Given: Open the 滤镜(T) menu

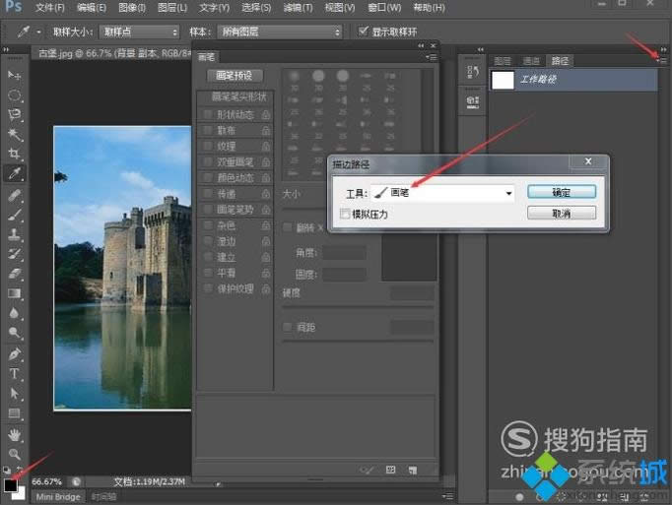Looking at the screenshot, I should [x=298, y=8].
